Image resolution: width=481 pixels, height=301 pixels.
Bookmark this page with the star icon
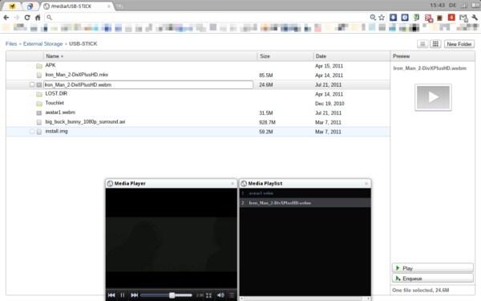coord(382,18)
